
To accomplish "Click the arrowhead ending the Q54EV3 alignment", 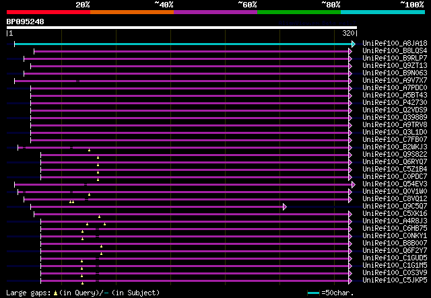I will point(353,184).
